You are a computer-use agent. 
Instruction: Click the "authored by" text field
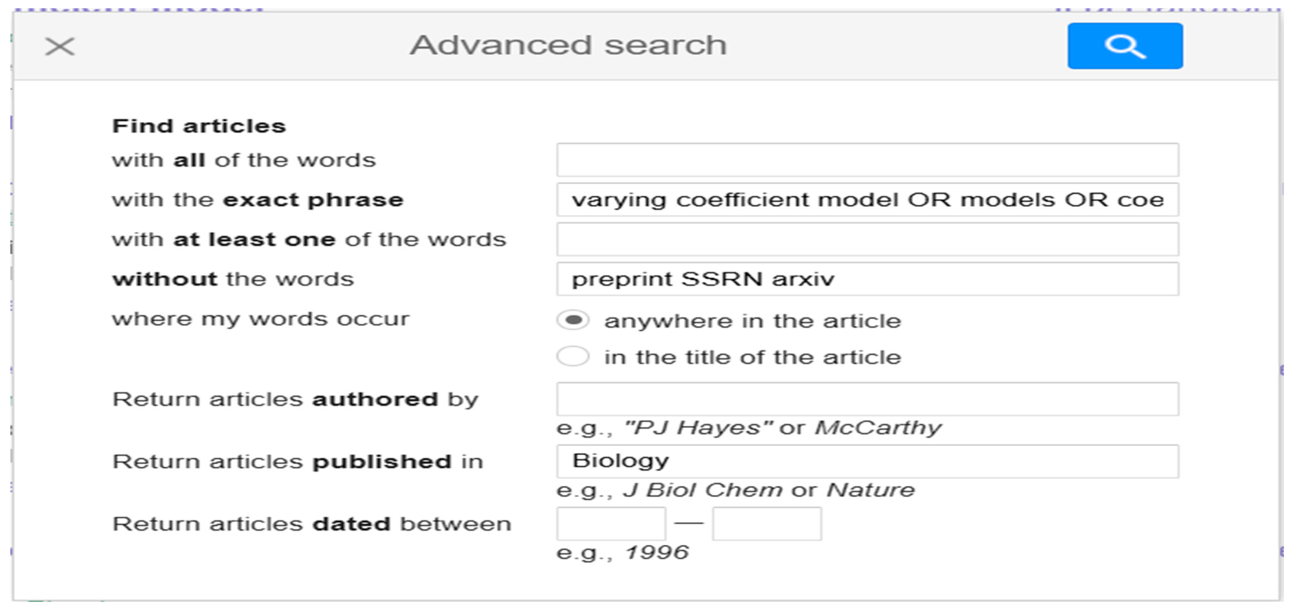coord(867,399)
